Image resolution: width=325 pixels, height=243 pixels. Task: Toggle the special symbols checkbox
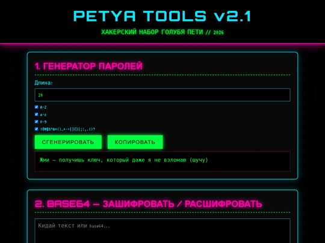click(37, 129)
